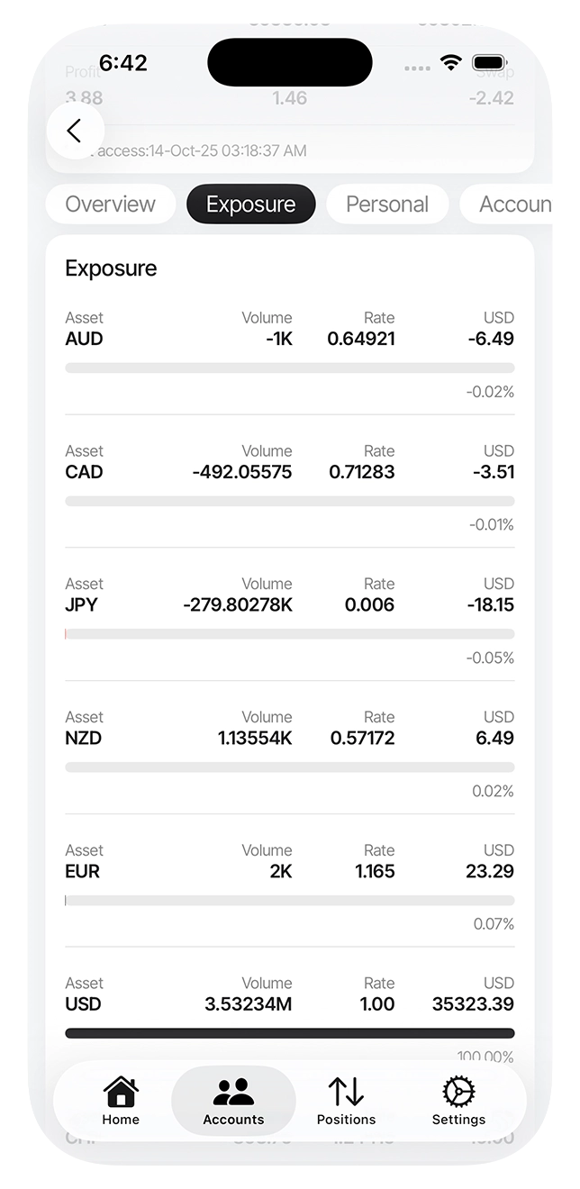This screenshot has width=580, height=1189.
Task: Tap the EUR asset name
Action: (x=83, y=872)
